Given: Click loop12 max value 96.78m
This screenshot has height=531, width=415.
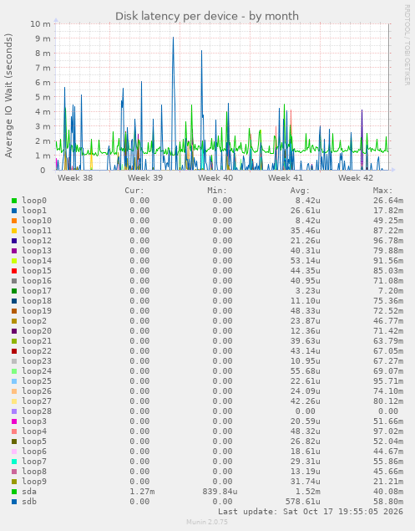Looking at the screenshot, I should click(x=388, y=241).
